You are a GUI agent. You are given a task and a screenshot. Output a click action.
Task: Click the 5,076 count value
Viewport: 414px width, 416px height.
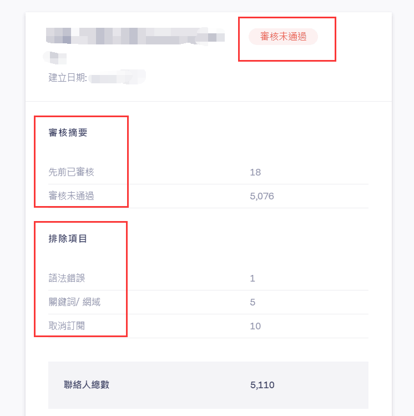point(262,196)
